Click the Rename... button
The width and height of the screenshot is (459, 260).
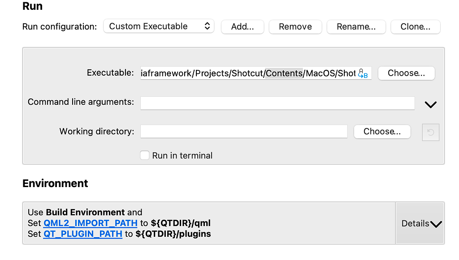(x=356, y=27)
